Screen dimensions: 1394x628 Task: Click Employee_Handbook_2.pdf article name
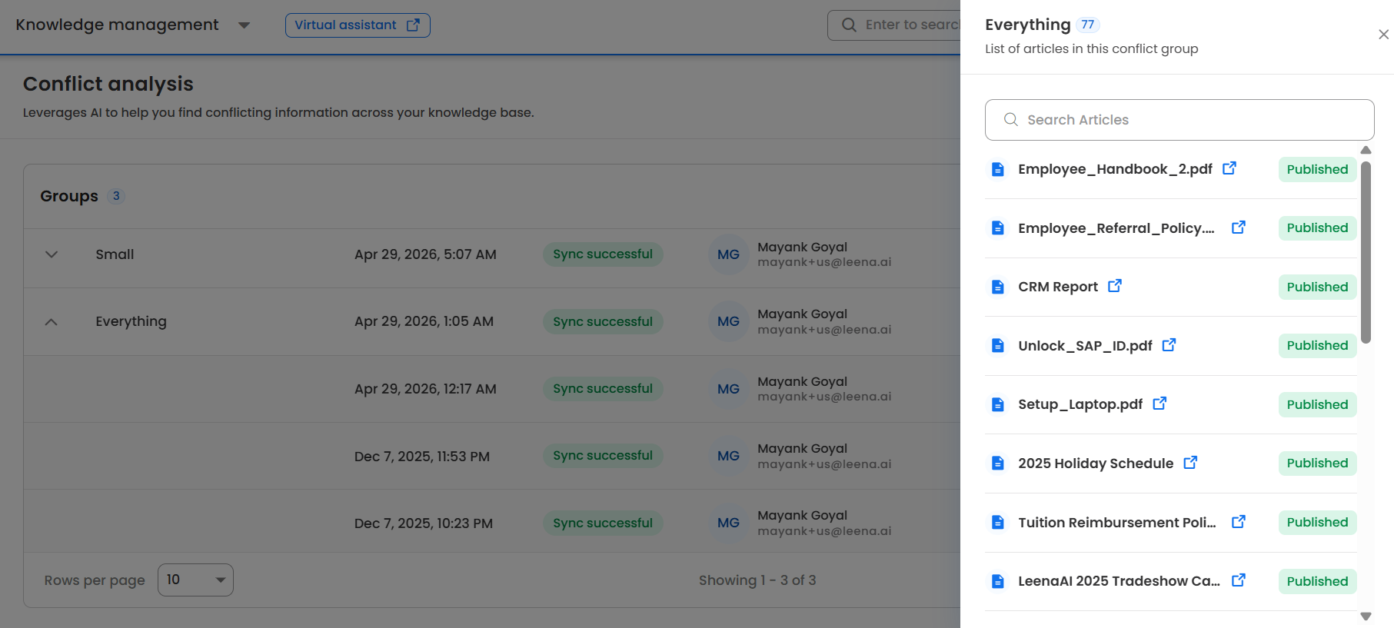[x=1115, y=169]
